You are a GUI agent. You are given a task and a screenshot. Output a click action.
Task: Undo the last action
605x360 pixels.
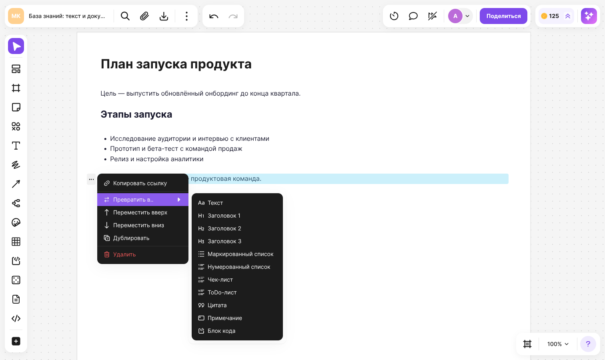point(214,16)
